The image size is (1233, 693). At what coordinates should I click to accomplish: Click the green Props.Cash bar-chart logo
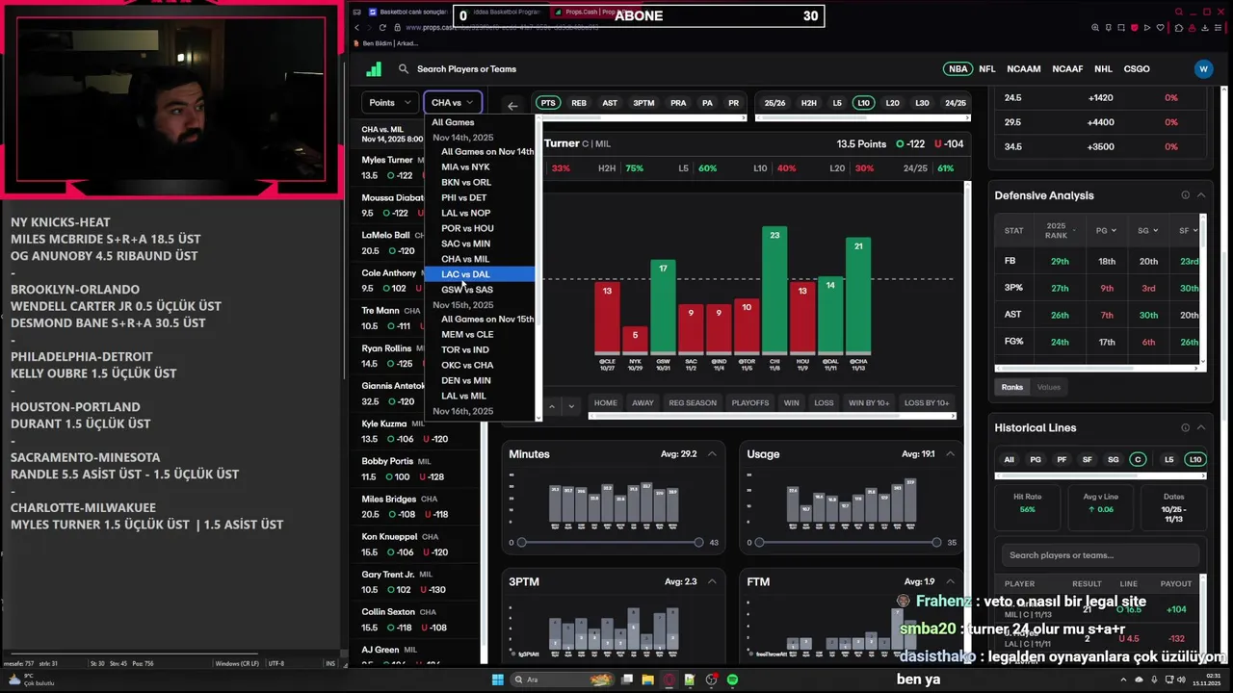point(374,69)
